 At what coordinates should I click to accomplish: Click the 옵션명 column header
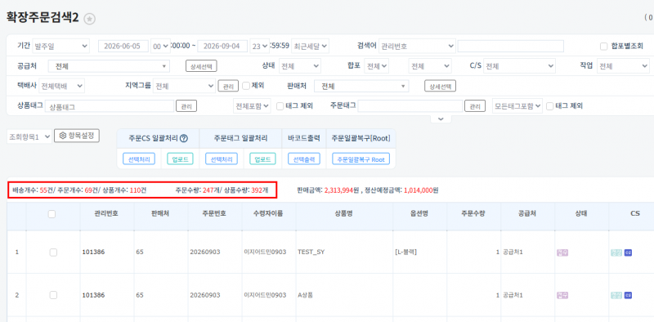(x=419, y=213)
